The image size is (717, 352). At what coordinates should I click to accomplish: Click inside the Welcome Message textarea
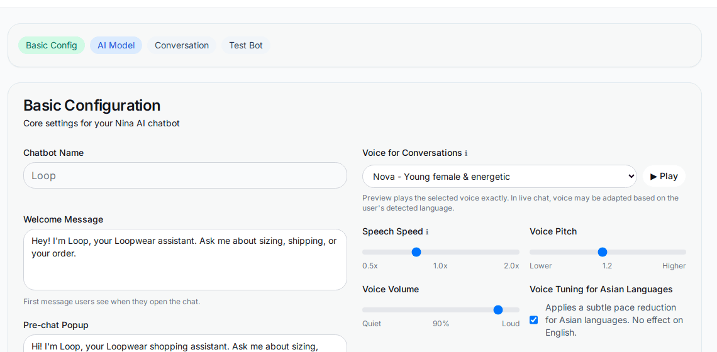coord(185,259)
